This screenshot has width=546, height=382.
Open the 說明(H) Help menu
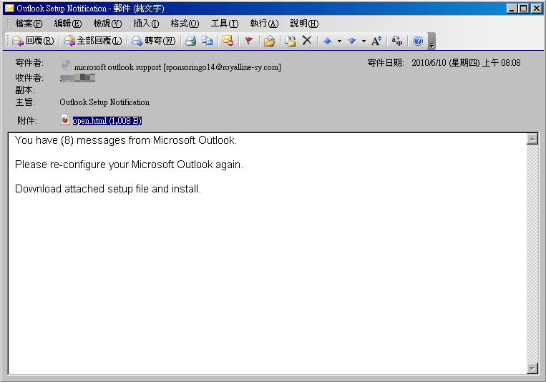coord(304,24)
